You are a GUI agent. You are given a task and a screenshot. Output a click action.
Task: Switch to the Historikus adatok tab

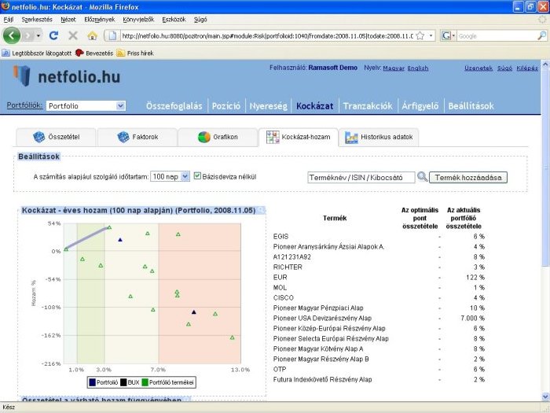379,137
